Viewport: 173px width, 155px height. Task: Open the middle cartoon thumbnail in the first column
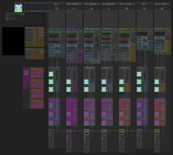[51, 82]
